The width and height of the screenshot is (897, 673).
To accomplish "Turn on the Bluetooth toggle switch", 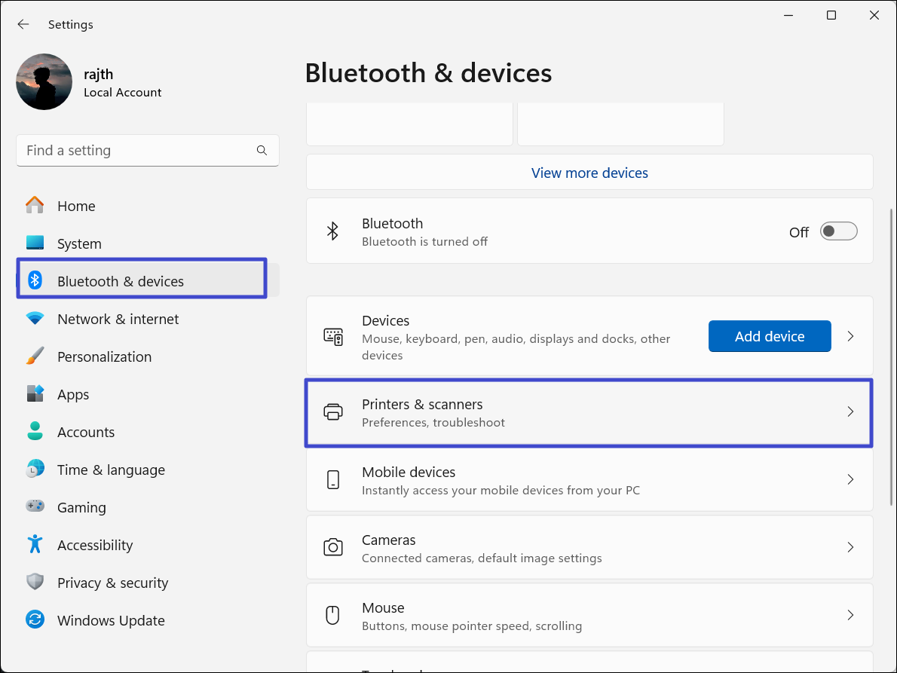I will [838, 231].
